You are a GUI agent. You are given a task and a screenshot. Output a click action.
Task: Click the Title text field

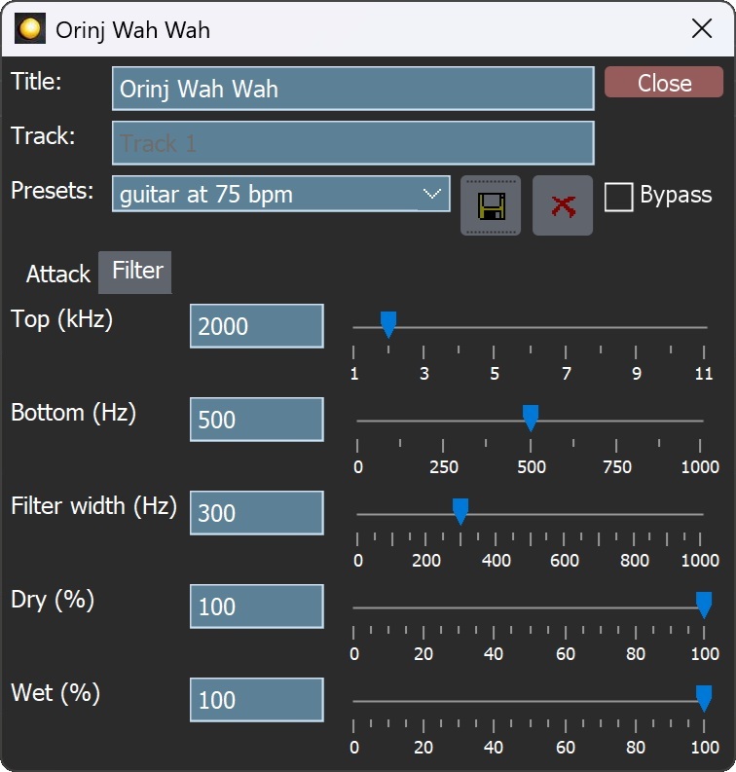click(352, 89)
